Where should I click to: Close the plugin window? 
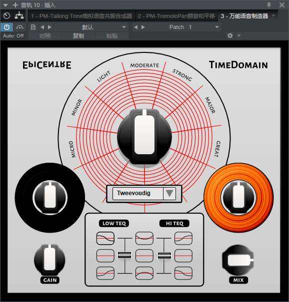point(282,5)
